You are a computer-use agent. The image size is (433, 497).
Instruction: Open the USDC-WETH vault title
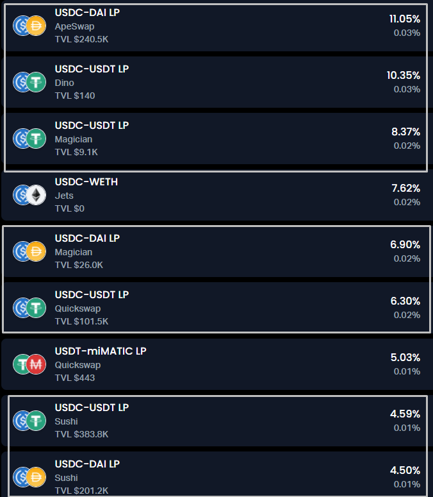point(86,181)
